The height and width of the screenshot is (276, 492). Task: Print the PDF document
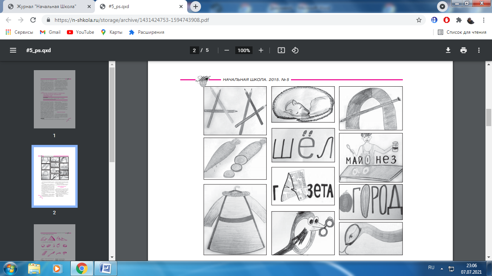(464, 50)
